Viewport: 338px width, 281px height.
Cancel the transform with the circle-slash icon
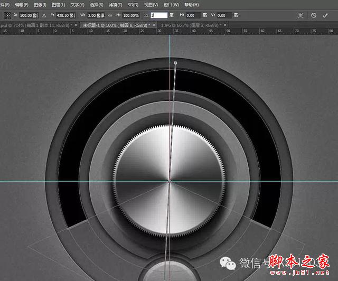tap(314, 15)
